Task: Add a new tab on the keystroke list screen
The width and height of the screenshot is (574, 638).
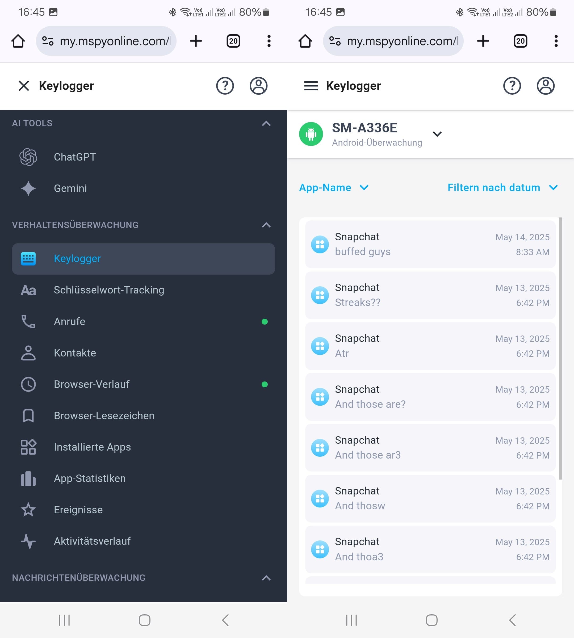Action: [x=483, y=41]
